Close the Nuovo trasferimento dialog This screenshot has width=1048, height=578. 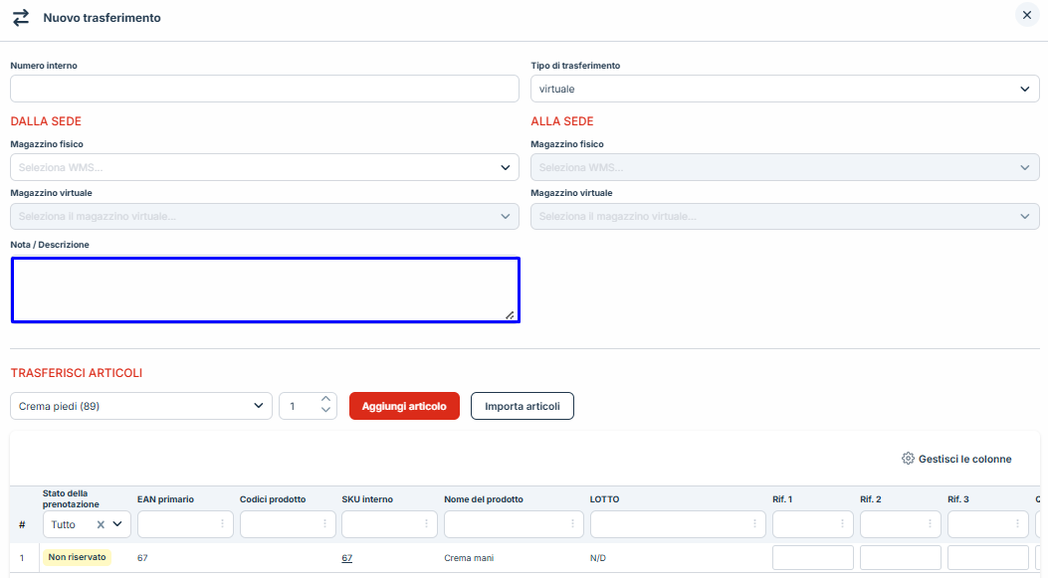pyautogui.click(x=1026, y=15)
